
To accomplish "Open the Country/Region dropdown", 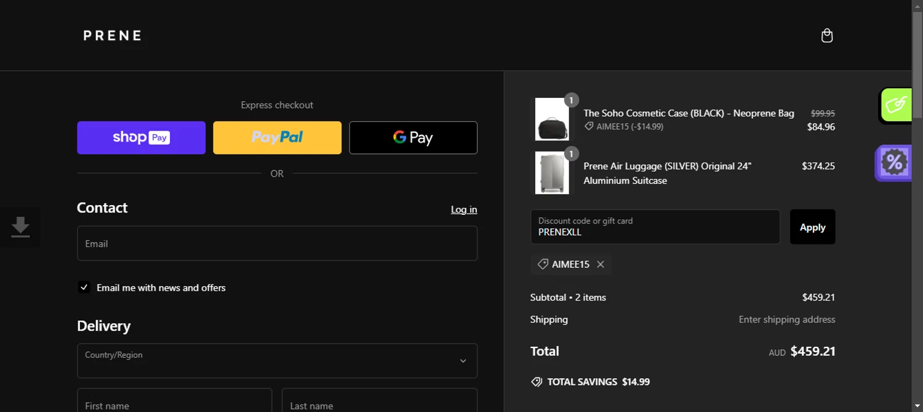I will (x=277, y=360).
